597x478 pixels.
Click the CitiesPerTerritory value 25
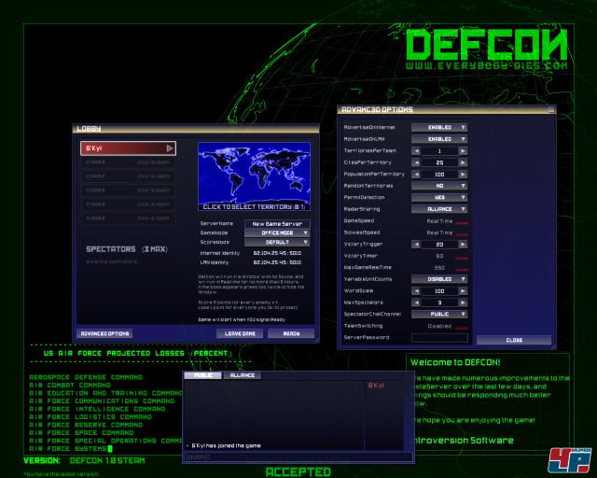(439, 162)
